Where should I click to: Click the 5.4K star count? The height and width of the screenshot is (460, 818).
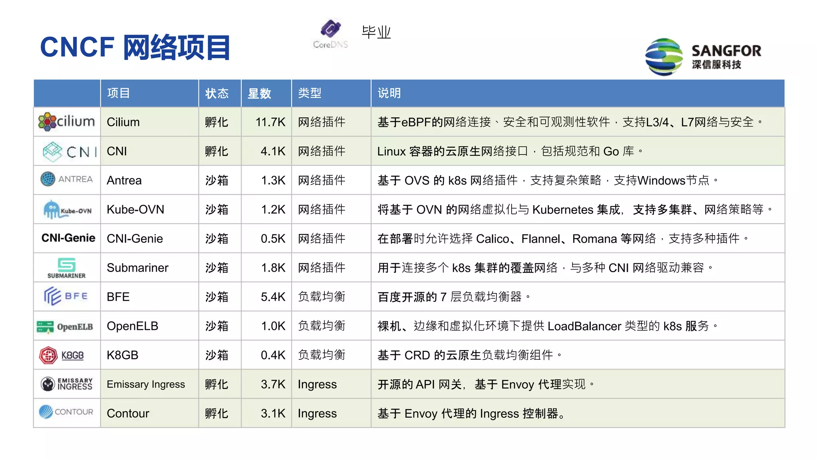pyautogui.click(x=273, y=297)
